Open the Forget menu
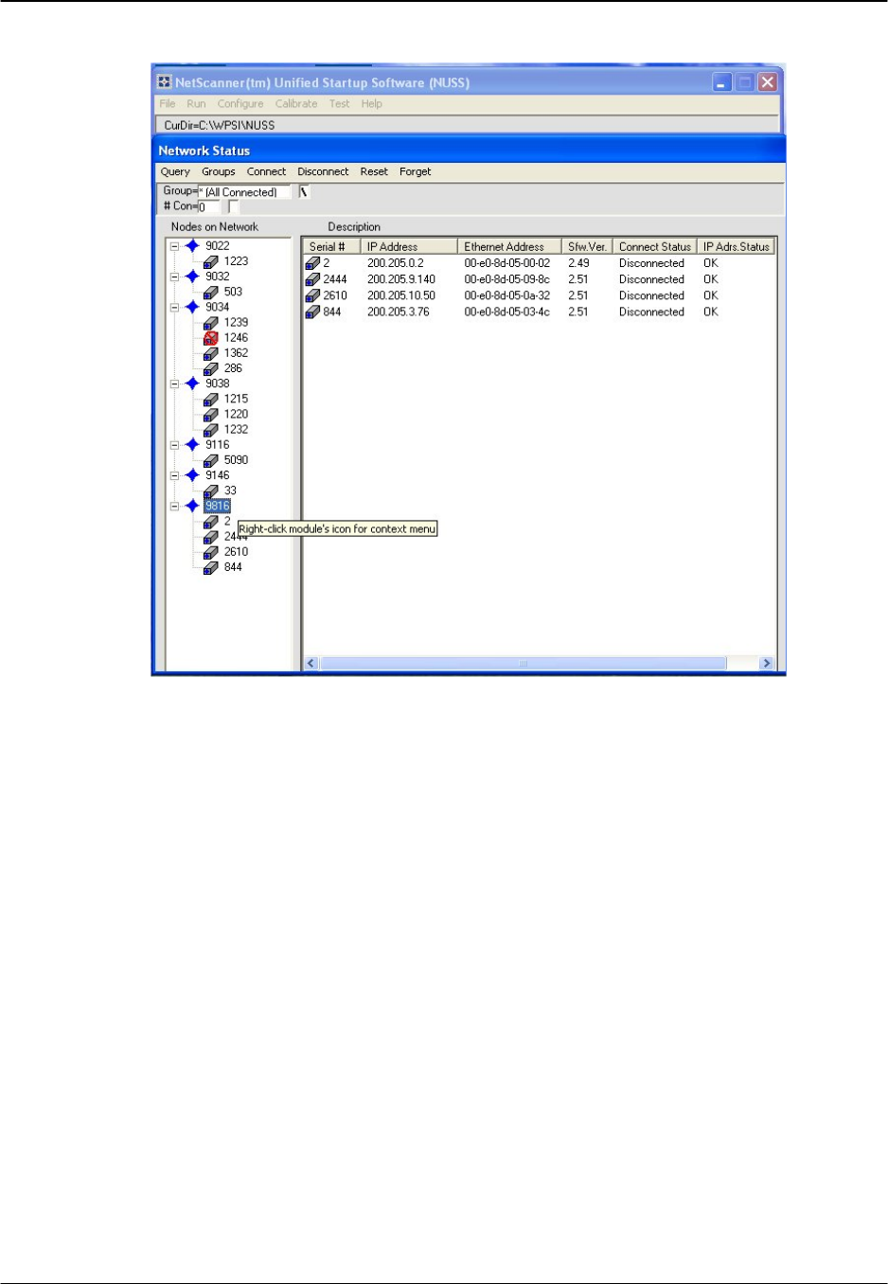 [x=415, y=171]
